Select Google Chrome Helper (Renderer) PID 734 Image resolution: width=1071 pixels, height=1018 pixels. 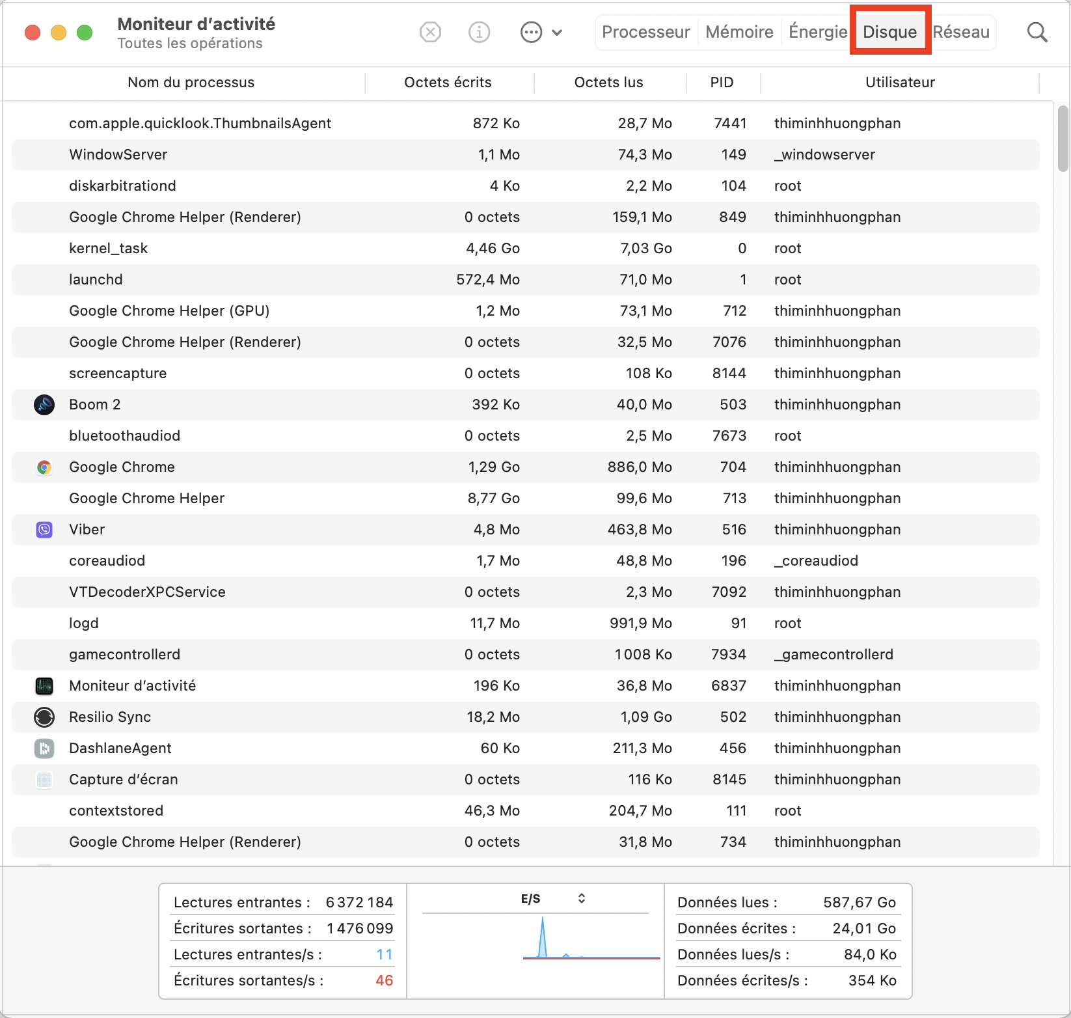point(526,842)
